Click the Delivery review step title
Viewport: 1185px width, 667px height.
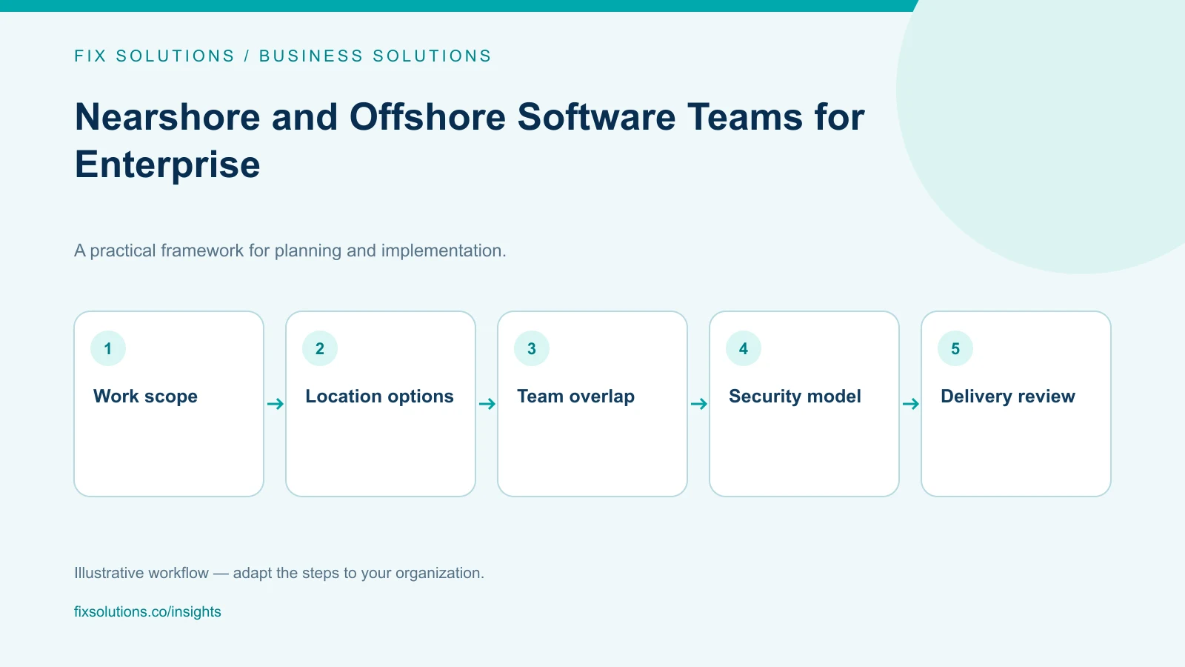point(1007,396)
